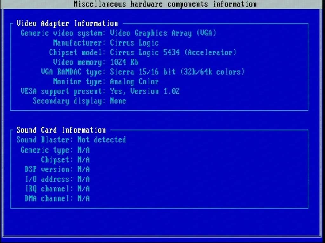The width and height of the screenshot is (325, 243).
Task: Select the 'Yes, Version 1.02' value
Action: [145, 91]
